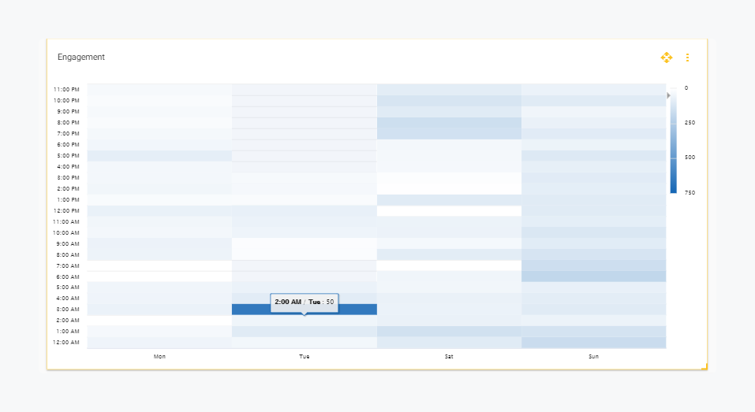
Task: Open the three-dot widget options menu
Action: [687, 58]
